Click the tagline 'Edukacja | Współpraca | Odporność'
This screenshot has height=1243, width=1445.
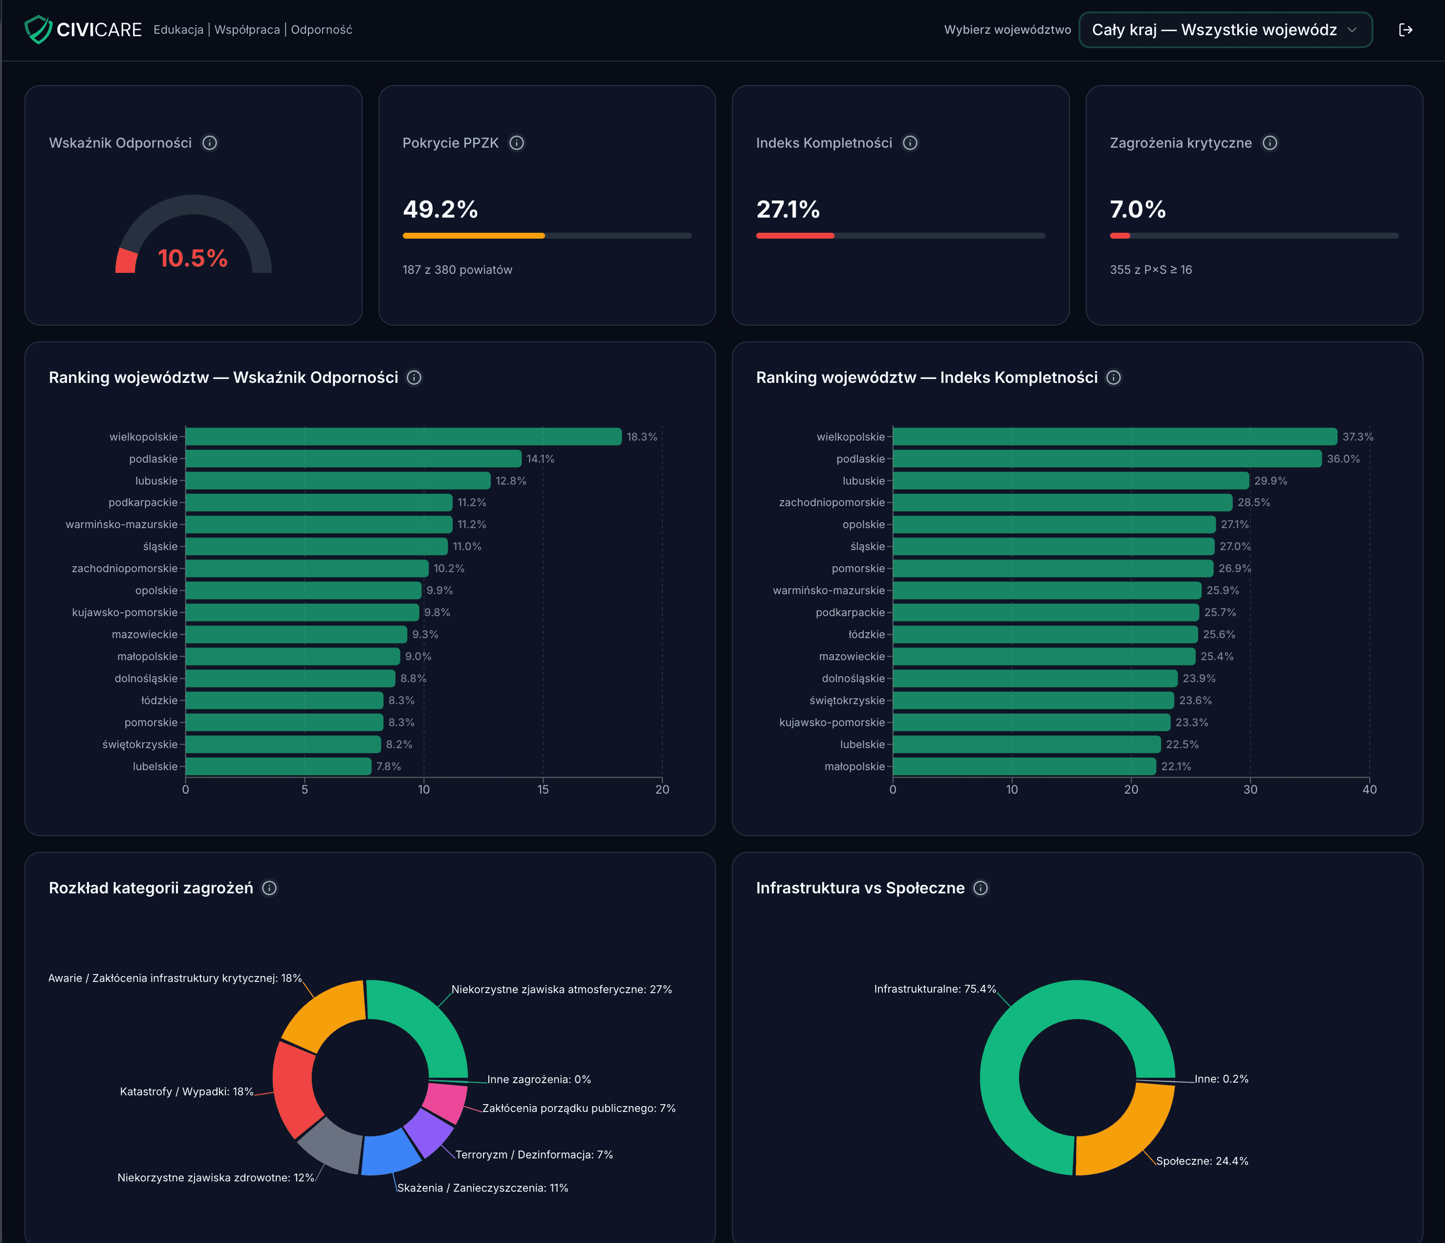pos(252,29)
